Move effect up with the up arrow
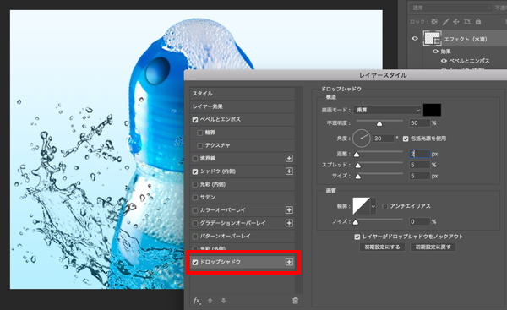Image resolution: width=507 pixels, height=310 pixels. point(210,301)
